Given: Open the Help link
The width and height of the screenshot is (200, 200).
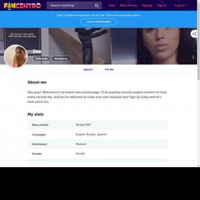Looking at the screenshot, I should (111, 5).
